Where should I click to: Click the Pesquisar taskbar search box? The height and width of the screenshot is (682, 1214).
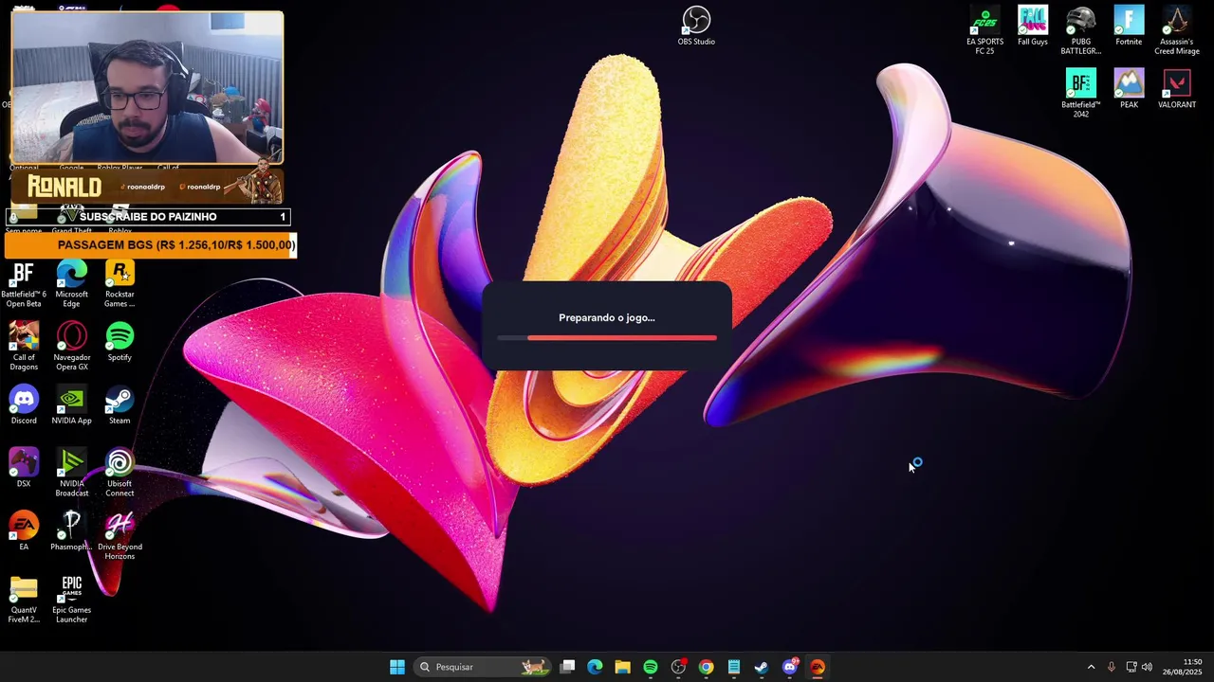click(x=484, y=667)
